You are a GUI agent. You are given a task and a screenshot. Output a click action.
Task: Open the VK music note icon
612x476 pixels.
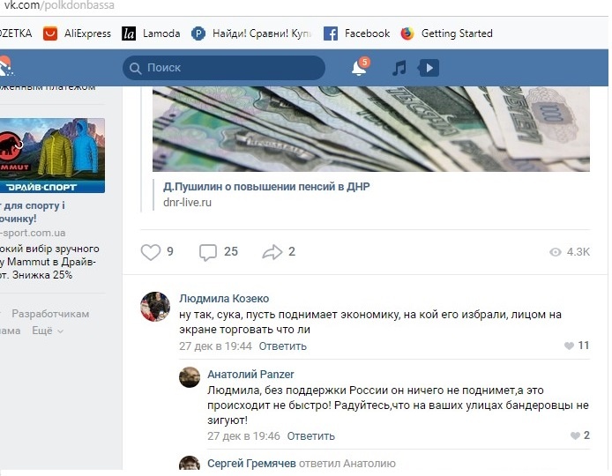tap(399, 68)
